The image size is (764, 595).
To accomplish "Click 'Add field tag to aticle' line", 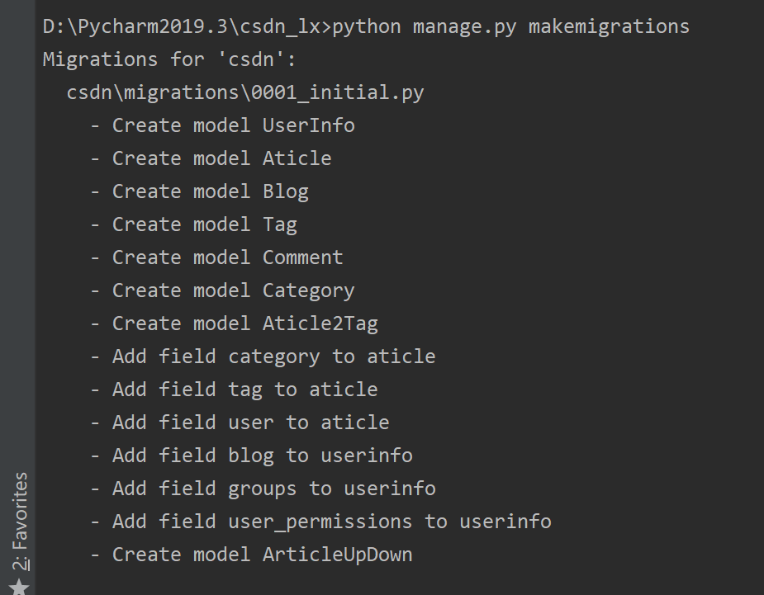I will tap(234, 390).
